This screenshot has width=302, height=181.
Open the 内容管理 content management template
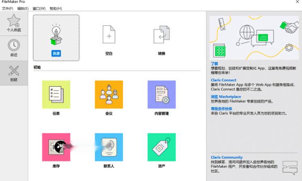click(x=162, y=95)
